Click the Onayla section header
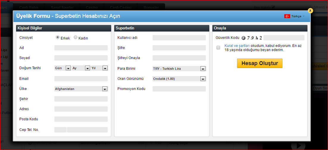328x150 pixels. pyautogui.click(x=260, y=28)
